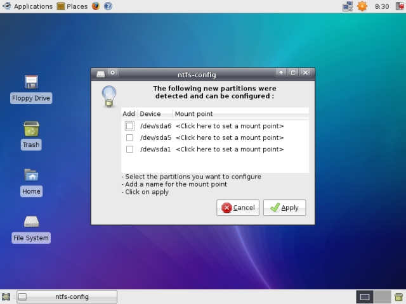Launch Firefox from the top panel

tap(96, 6)
